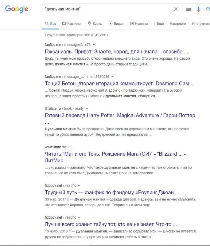The height and width of the screenshot is (246, 210).
Task: Click the tl.rulate.ru › book › ready breadcrumb
Action: click(64, 109)
